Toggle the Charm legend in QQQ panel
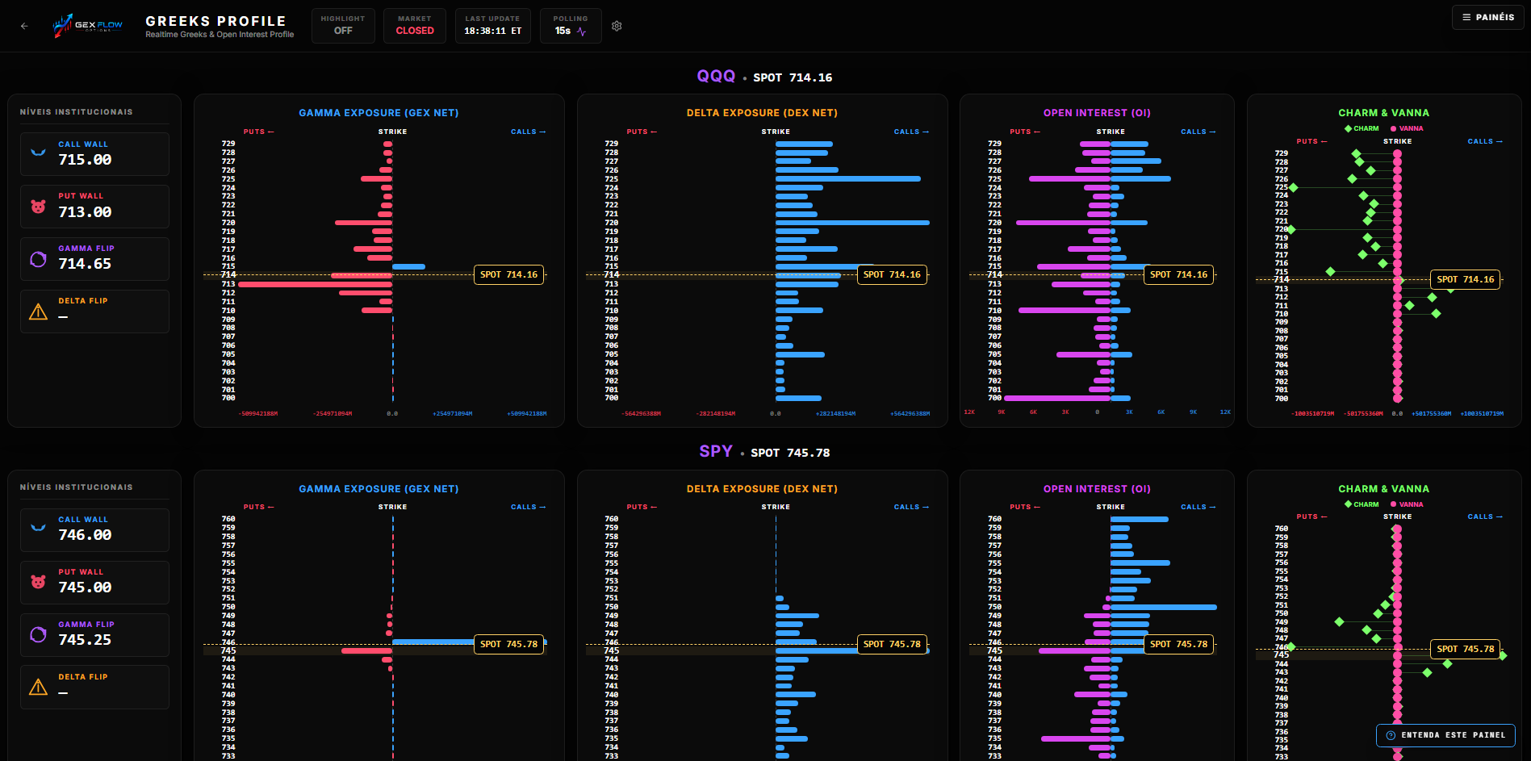Screen dimensions: 1531x761 (1362, 128)
